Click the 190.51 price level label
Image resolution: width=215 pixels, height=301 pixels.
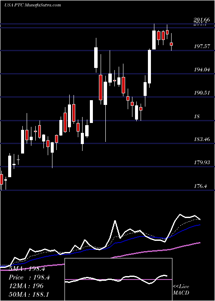tap(202, 93)
